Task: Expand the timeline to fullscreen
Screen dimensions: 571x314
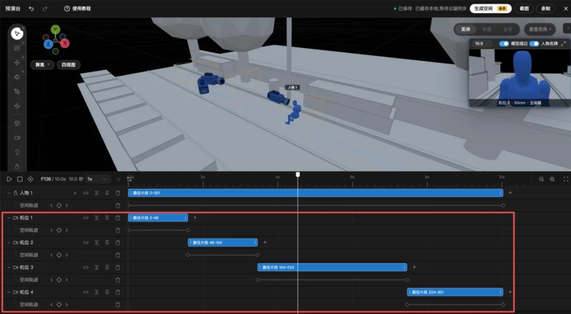Action: pos(565,179)
